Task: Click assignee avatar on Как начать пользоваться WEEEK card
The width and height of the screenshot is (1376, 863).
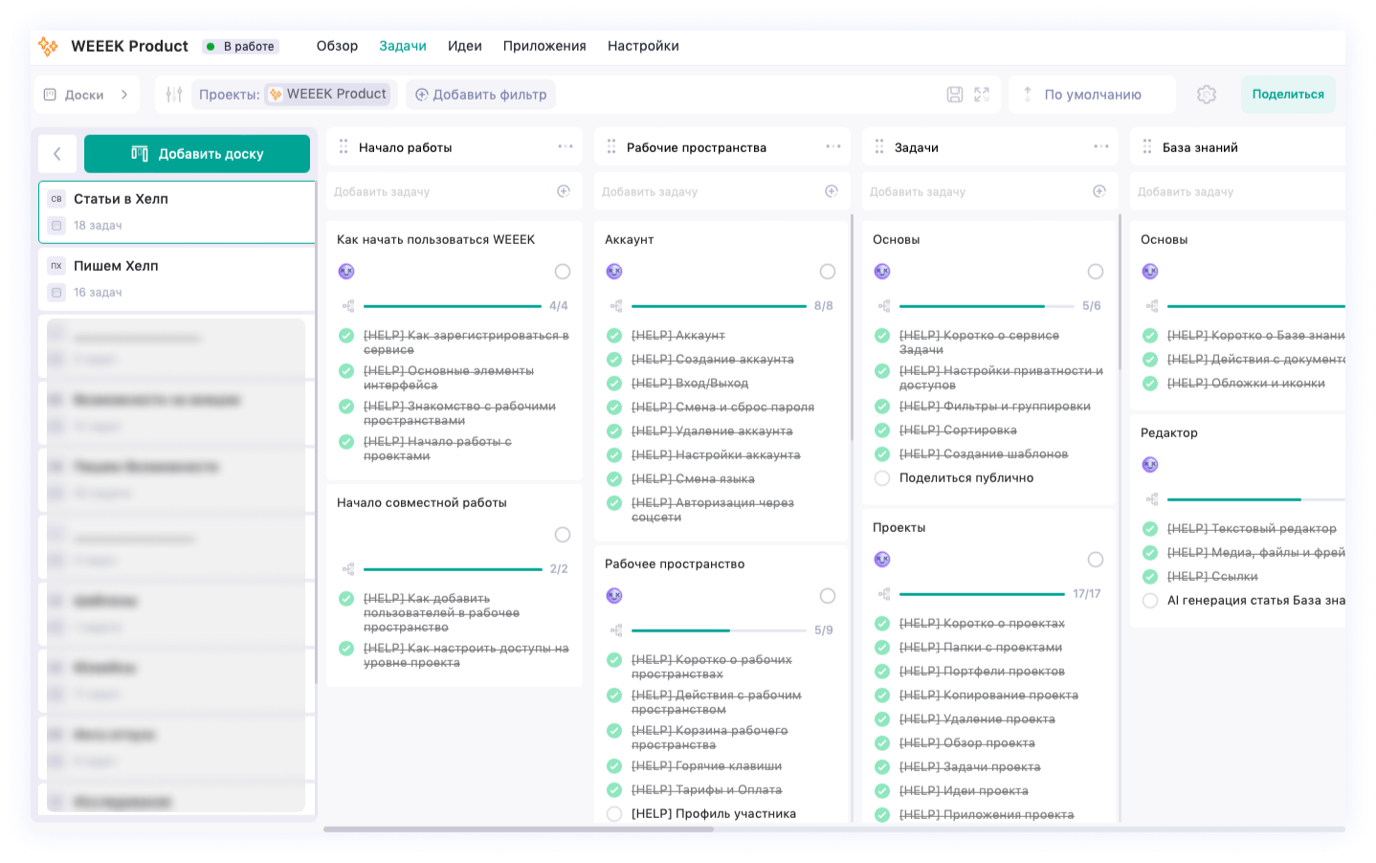Action: (x=346, y=272)
